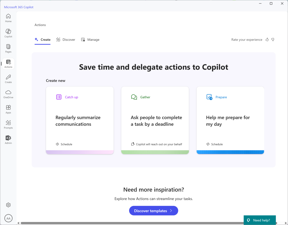Viewport: 288px width, 225px height.
Task: Click the left arrow of horizontal scrollbar
Action: click(x=18, y=223)
